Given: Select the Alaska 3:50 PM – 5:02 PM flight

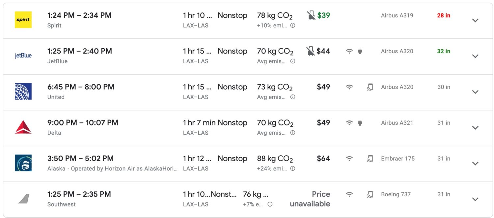Looking at the screenshot, I should point(80,159).
